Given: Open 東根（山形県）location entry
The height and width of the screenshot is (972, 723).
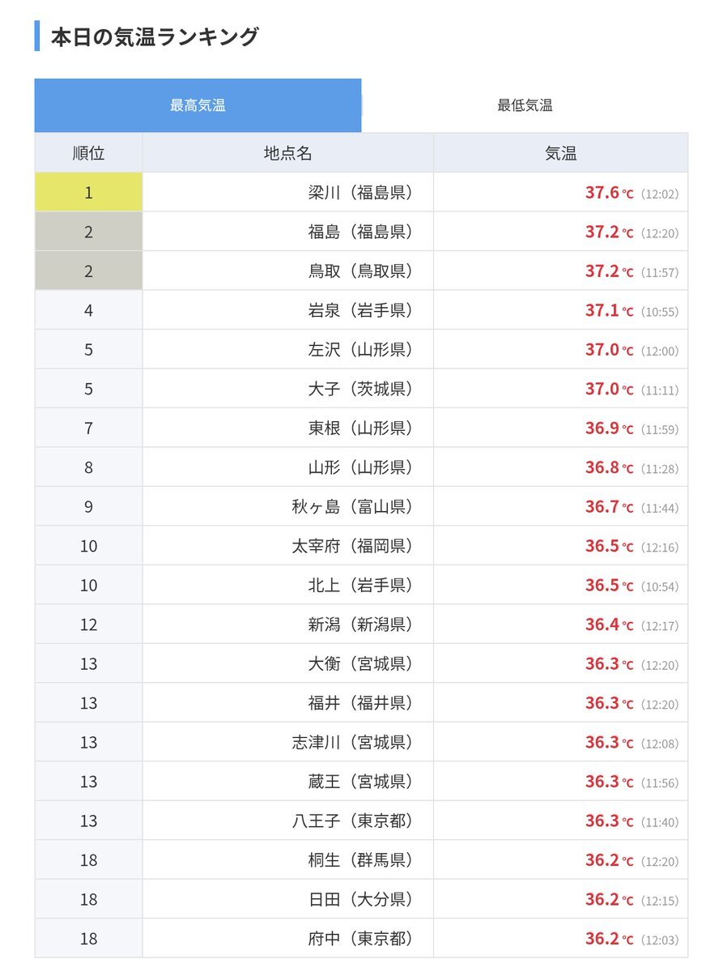Looking at the screenshot, I should pyautogui.click(x=360, y=428).
